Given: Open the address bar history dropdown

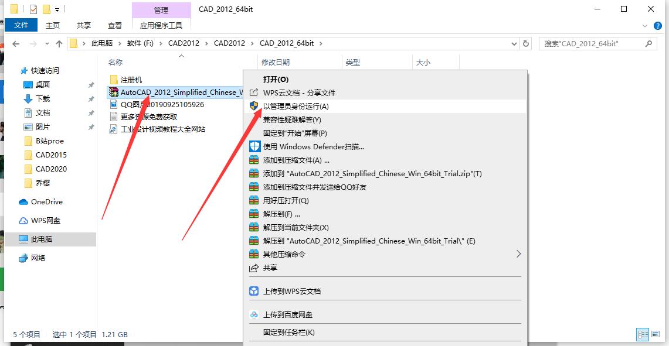Looking at the screenshot, I should click(x=513, y=43).
